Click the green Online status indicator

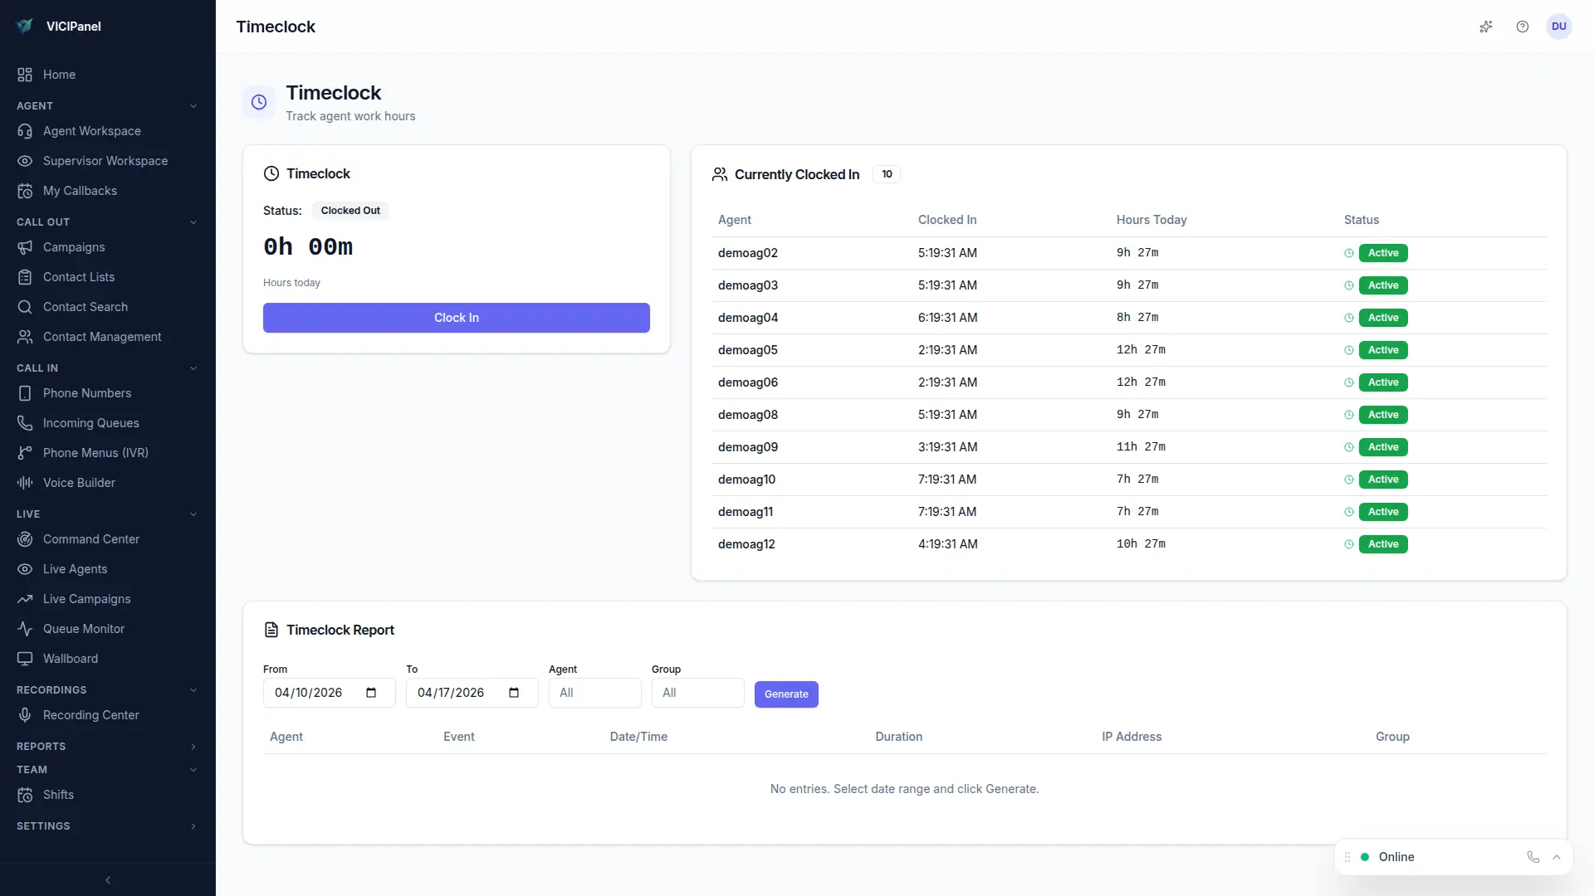[1364, 857]
